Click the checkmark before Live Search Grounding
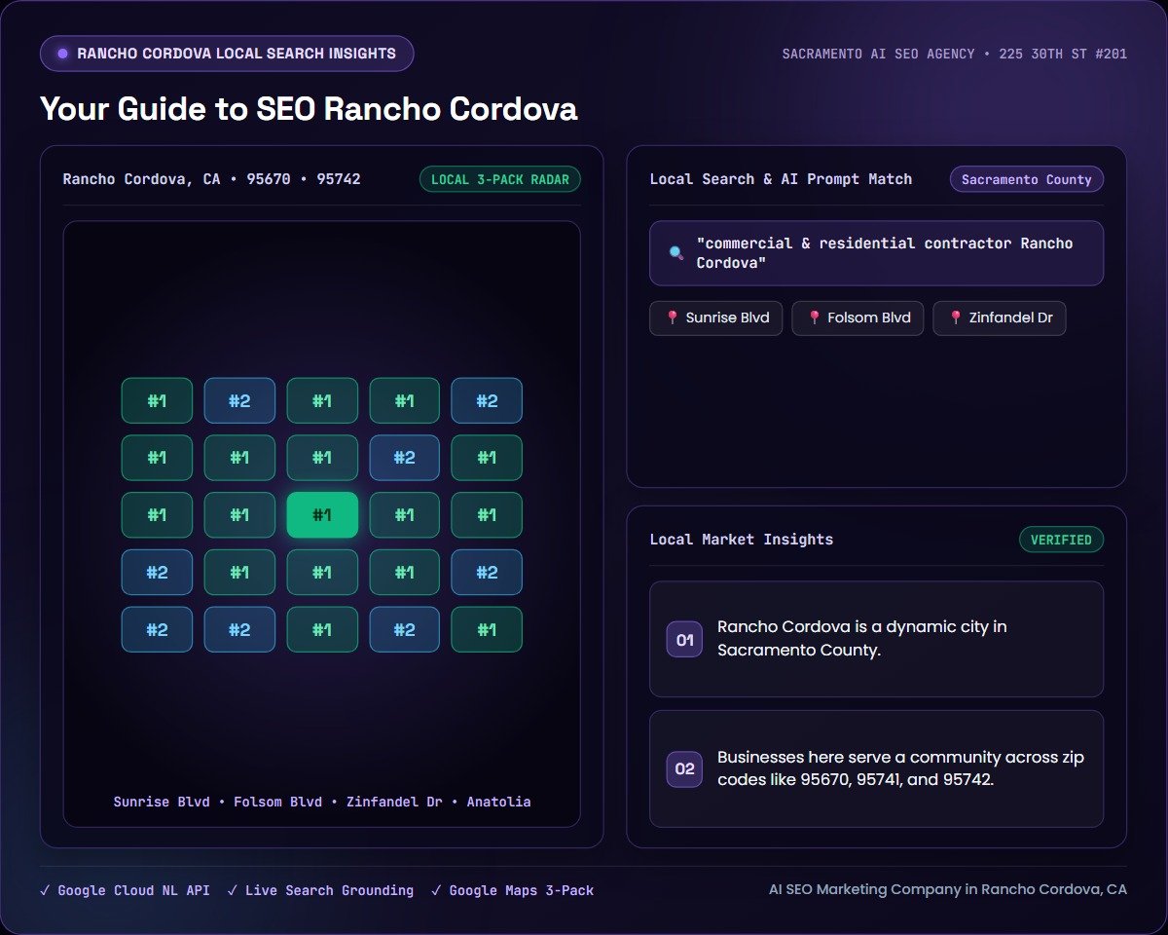Screen dimensions: 1168x935 coord(233,890)
